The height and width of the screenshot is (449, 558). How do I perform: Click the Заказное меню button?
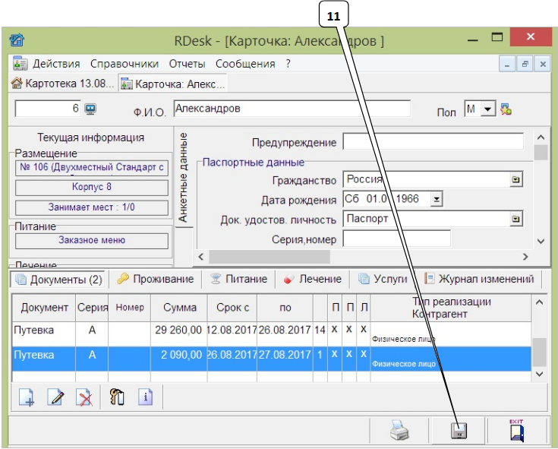[92, 240]
